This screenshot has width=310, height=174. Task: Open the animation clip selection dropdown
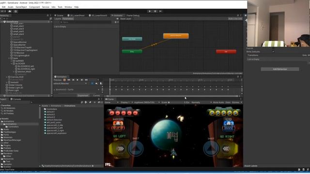pos(70,84)
